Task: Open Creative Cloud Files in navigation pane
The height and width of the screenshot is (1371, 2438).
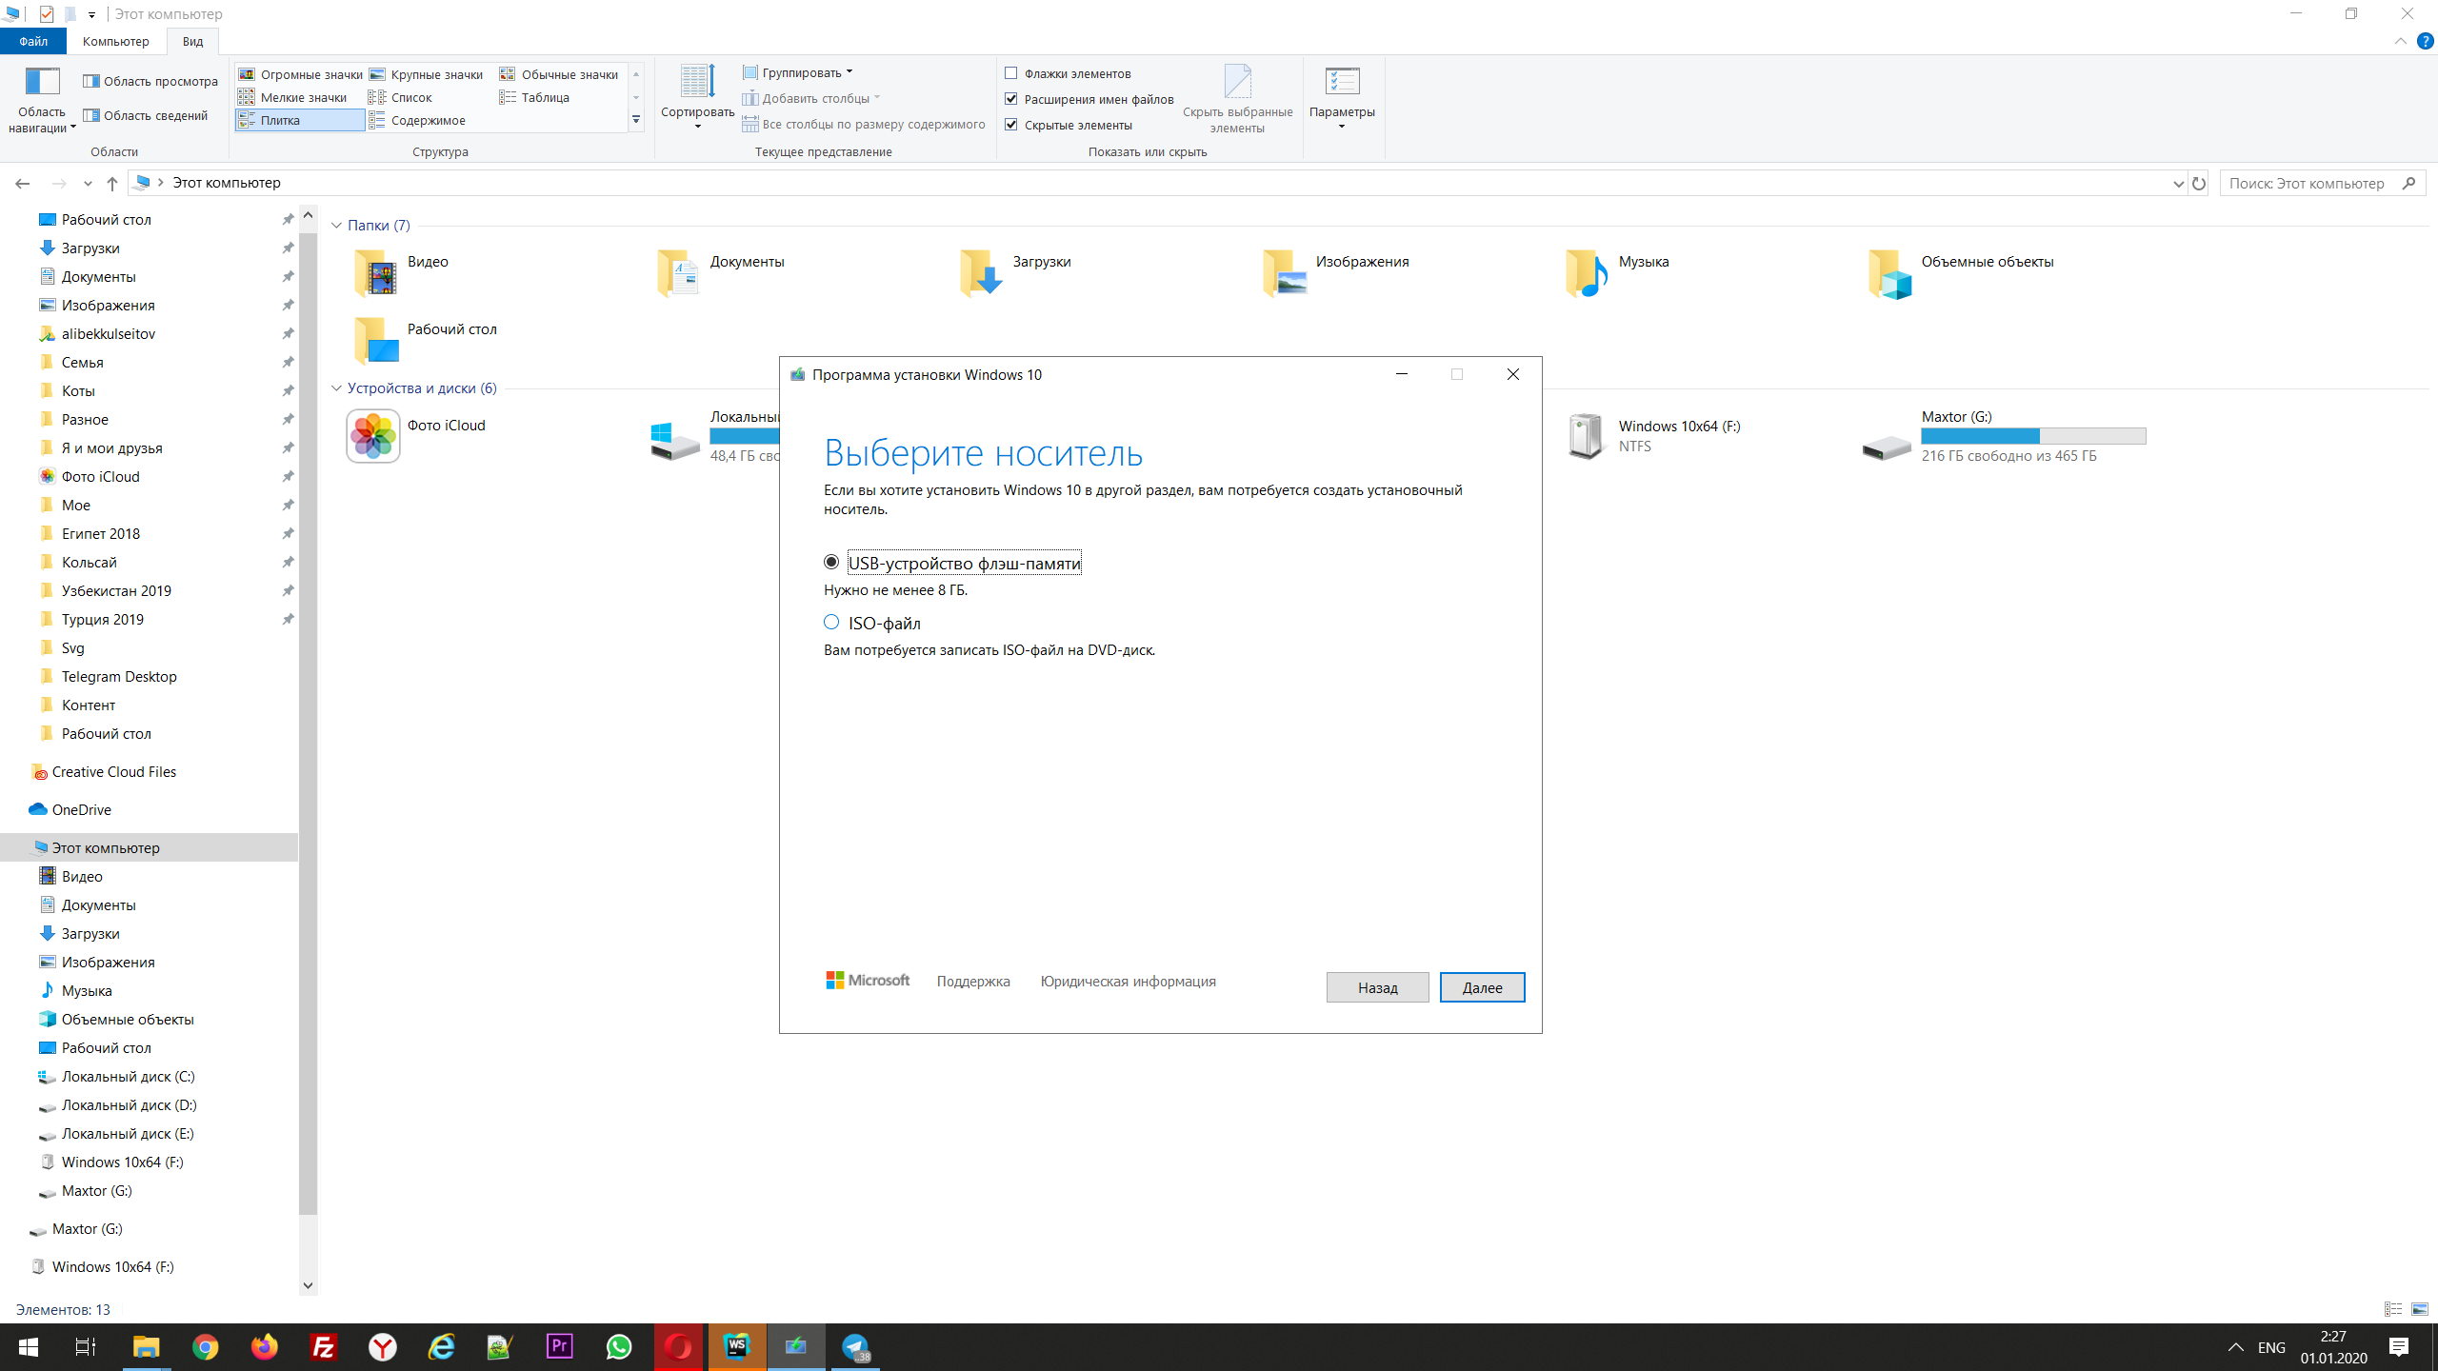Action: click(x=114, y=771)
